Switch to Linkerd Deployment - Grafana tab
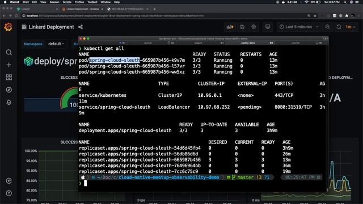This screenshot has width=363, height=204. [82, 9]
